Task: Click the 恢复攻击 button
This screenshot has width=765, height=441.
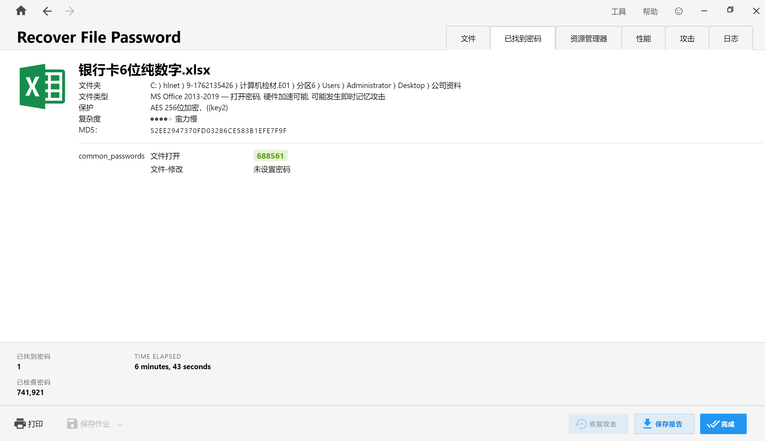Action: pos(598,424)
